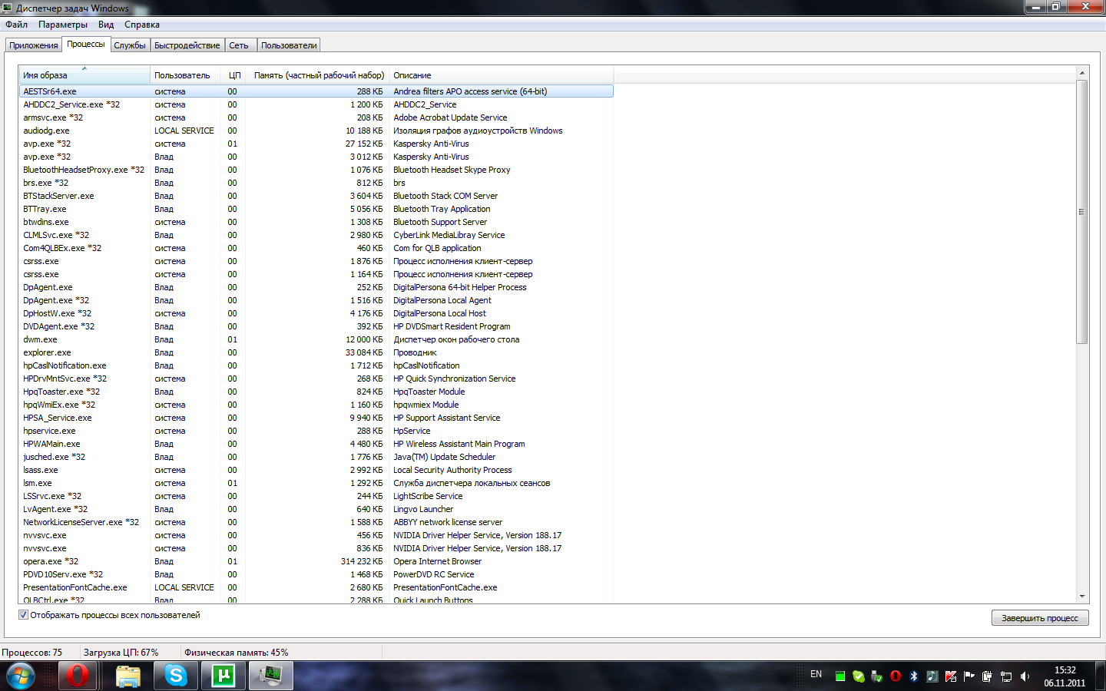Click the green CPU meter tray icon
1106x691 pixels.
(x=840, y=676)
